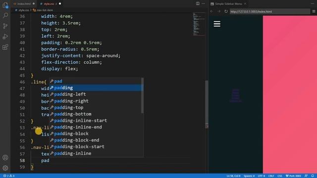Reload the browser preview page
The height and width of the screenshot is (178, 317).
[226, 11]
